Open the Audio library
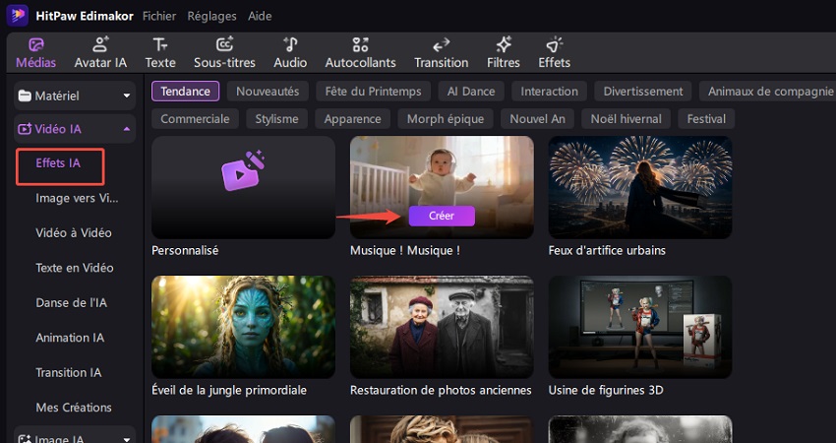This screenshot has width=836, height=443. tap(290, 53)
